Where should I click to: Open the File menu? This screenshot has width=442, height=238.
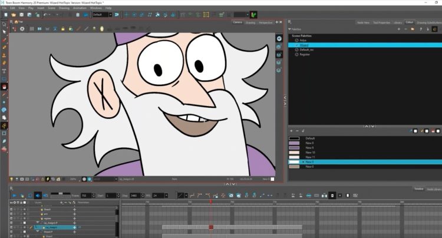(5, 8)
